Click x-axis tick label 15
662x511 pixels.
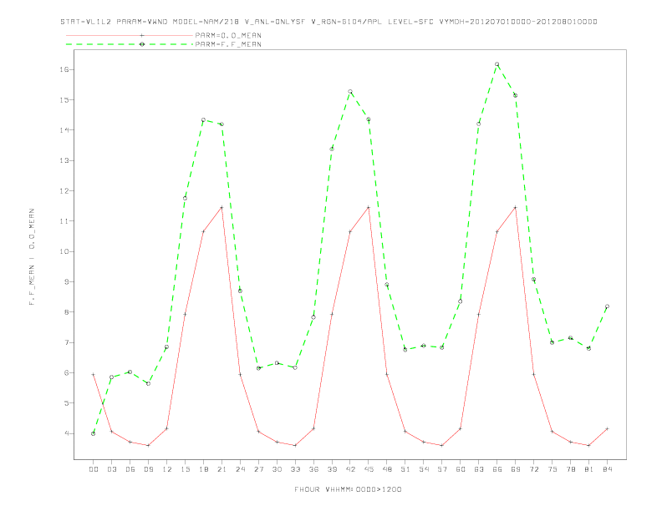[x=185, y=469]
